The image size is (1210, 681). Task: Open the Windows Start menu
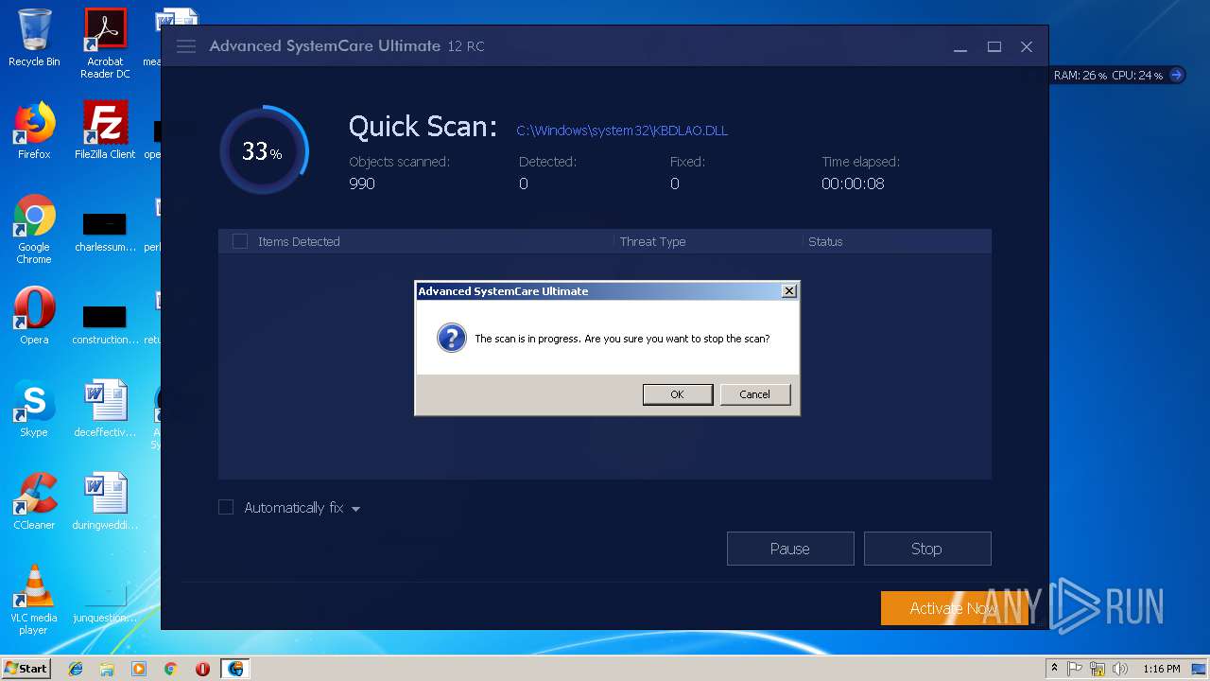pos(26,668)
